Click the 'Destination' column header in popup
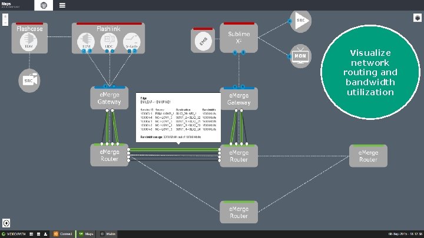 [x=183, y=110]
